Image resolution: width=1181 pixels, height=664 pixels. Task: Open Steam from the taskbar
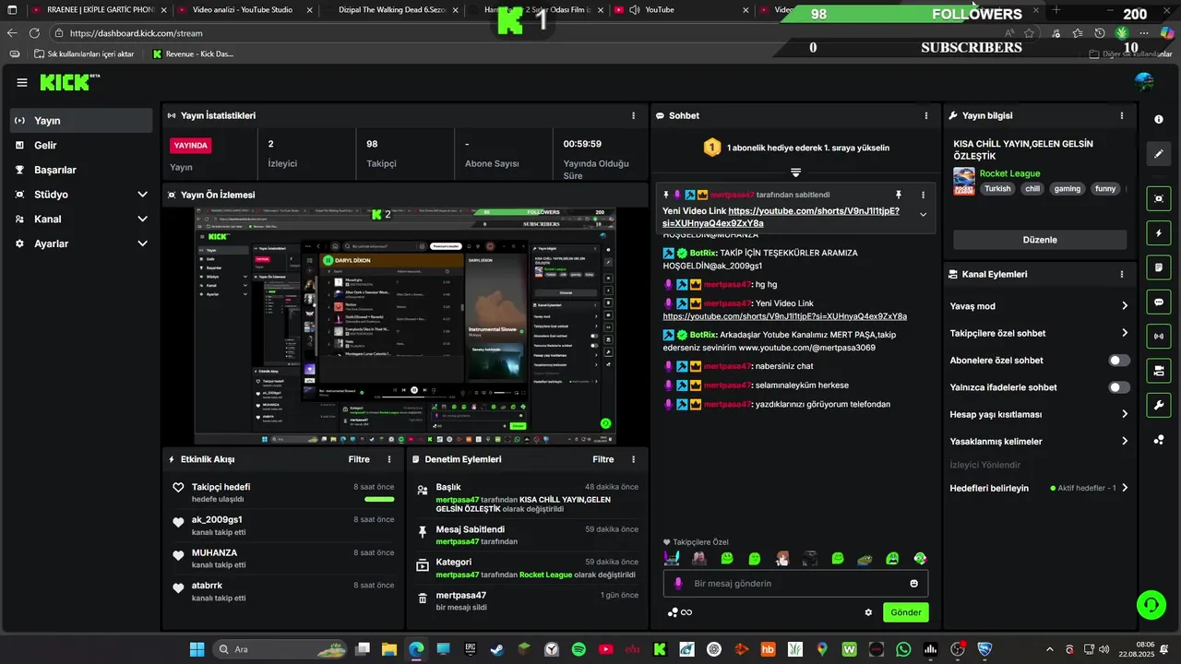(x=497, y=649)
